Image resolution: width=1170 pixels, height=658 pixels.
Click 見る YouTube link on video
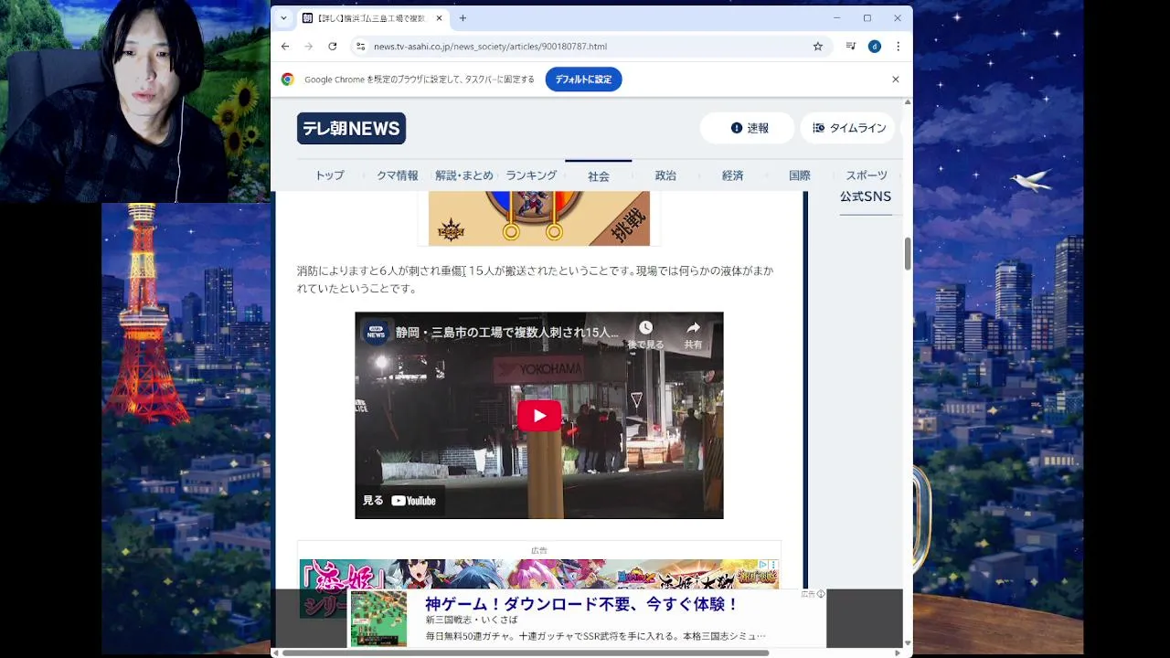[399, 500]
